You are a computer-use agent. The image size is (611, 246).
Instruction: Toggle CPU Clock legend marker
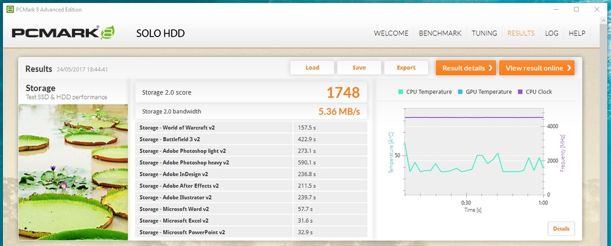pyautogui.click(x=521, y=92)
